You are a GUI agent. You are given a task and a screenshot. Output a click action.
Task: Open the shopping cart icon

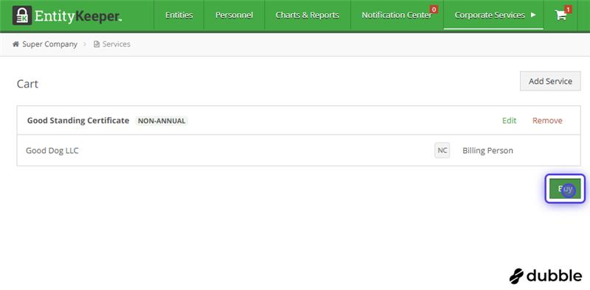[560, 15]
